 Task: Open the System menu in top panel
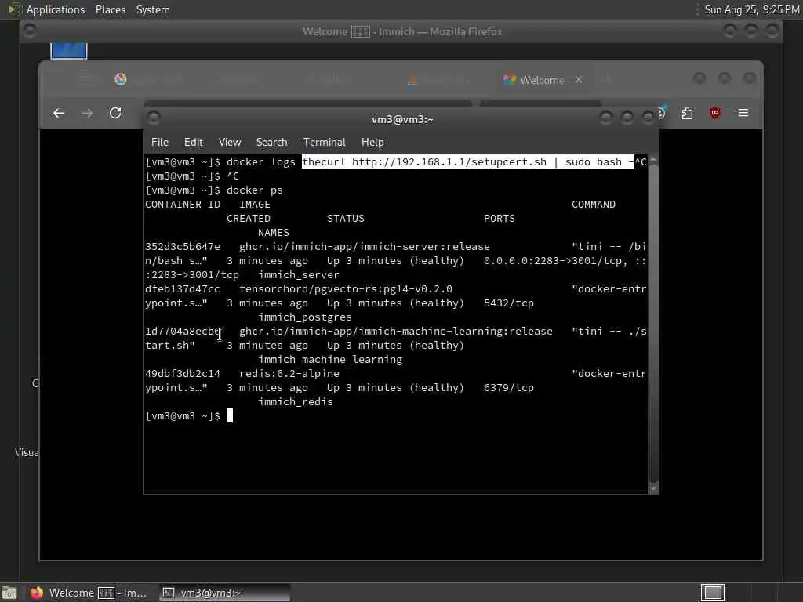[x=153, y=9]
